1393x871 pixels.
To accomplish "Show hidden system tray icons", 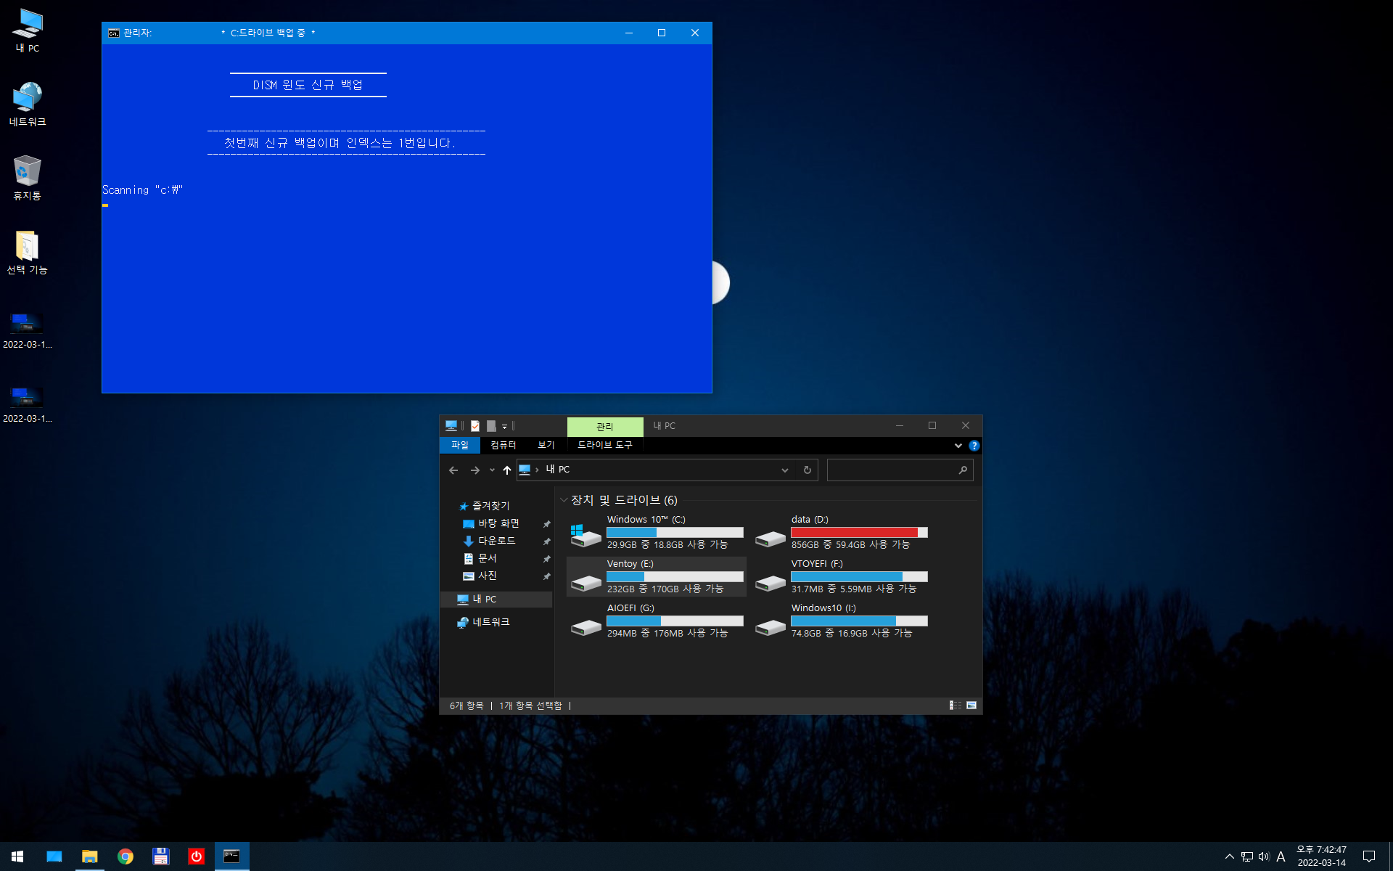I will coord(1229,856).
